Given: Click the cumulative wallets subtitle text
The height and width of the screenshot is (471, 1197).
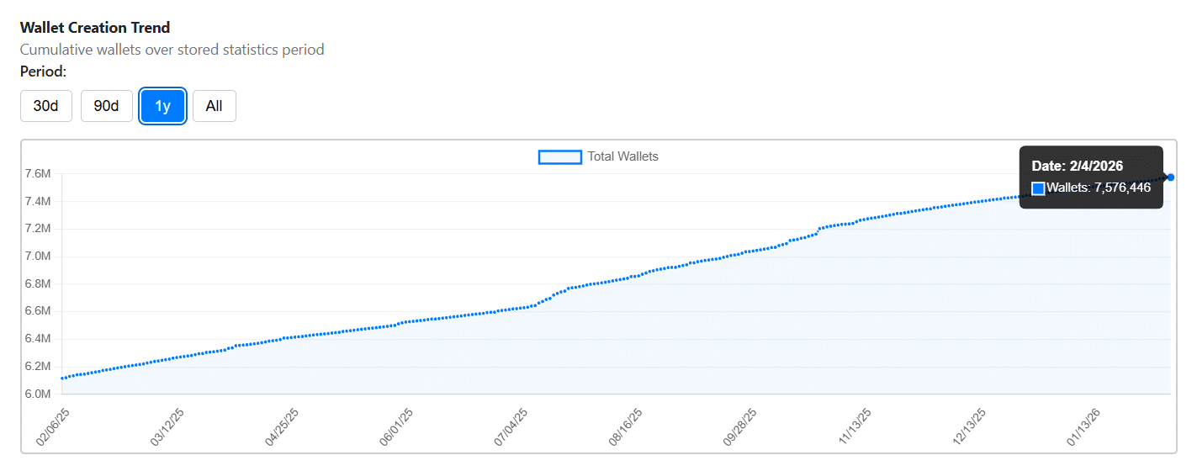Looking at the screenshot, I should (x=172, y=50).
